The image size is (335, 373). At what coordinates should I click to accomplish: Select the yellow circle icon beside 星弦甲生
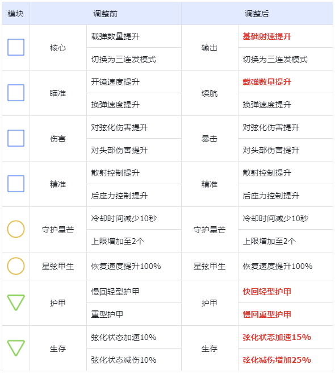pyautogui.click(x=16, y=266)
